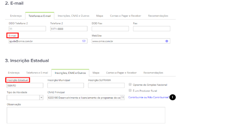The image size is (225, 127).
Task: Click the Inscrição Estadual field showing ISENTO
Action: (x=25, y=85)
